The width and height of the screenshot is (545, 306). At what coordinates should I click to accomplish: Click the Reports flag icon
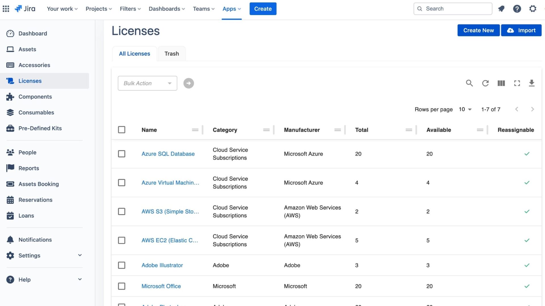click(10, 168)
